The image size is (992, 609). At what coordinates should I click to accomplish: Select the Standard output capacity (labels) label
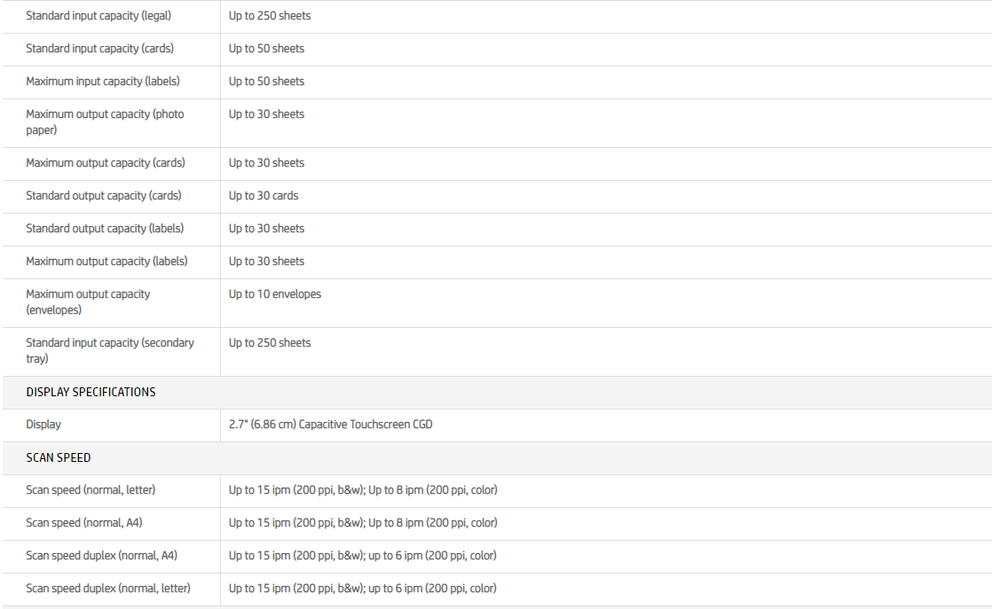click(x=105, y=229)
